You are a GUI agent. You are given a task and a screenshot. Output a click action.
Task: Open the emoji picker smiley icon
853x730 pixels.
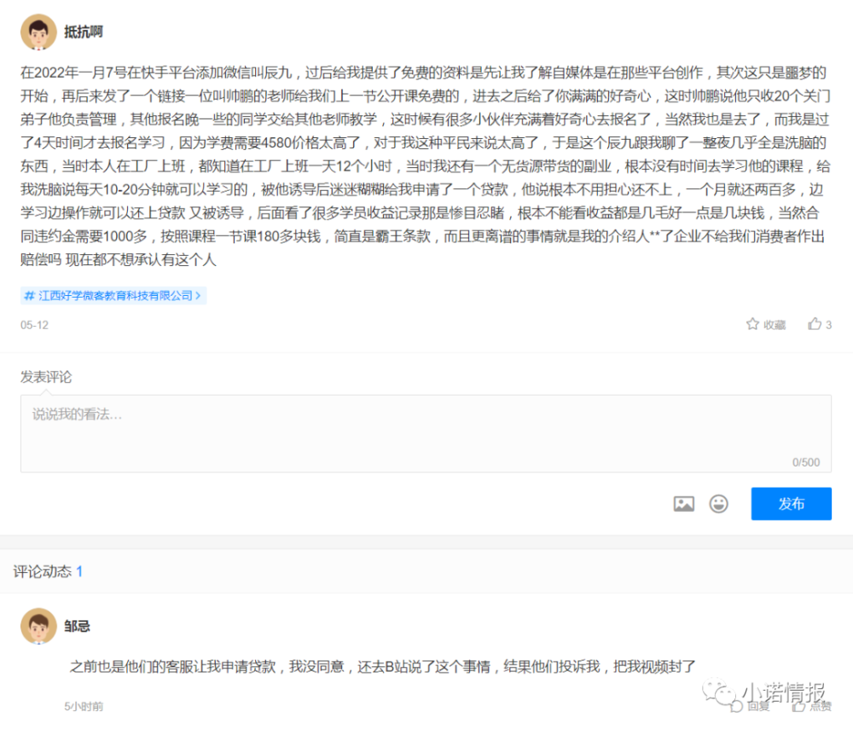718,504
